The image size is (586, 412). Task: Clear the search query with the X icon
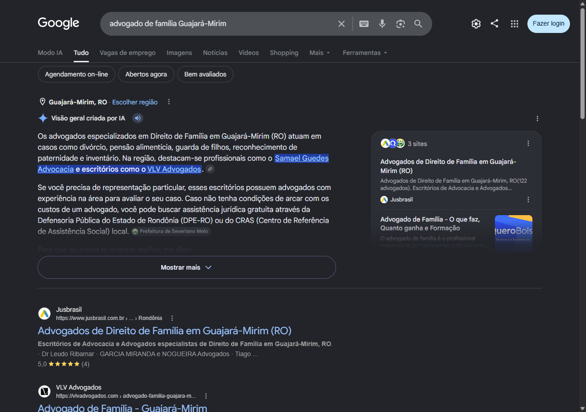[342, 24]
